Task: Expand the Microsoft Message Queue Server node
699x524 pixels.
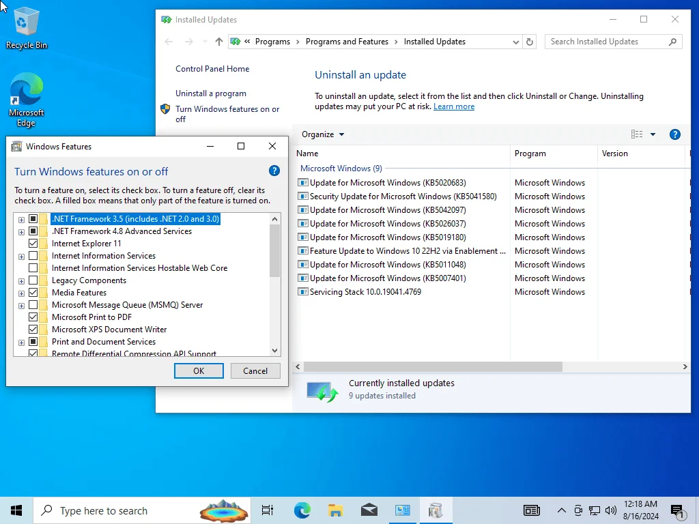Action: 21,306
